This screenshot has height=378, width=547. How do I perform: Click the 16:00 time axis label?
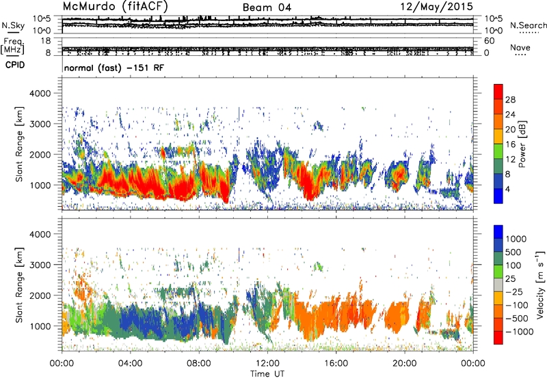click(336, 364)
